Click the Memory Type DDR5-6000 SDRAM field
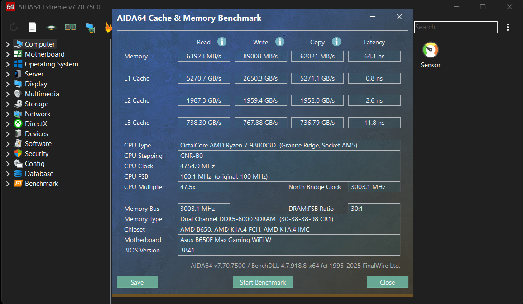The height and width of the screenshot is (304, 523). (x=289, y=219)
